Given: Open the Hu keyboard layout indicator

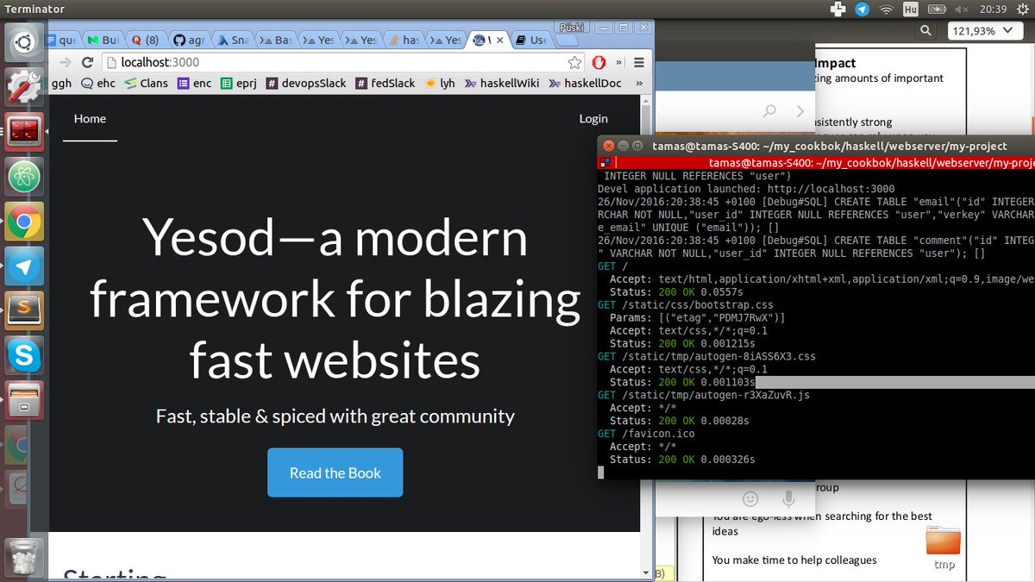Looking at the screenshot, I should [911, 9].
